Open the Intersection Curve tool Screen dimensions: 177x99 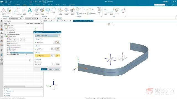[x=66, y=11]
